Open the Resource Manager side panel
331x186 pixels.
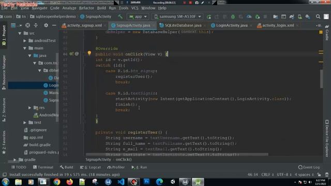tap(4, 72)
